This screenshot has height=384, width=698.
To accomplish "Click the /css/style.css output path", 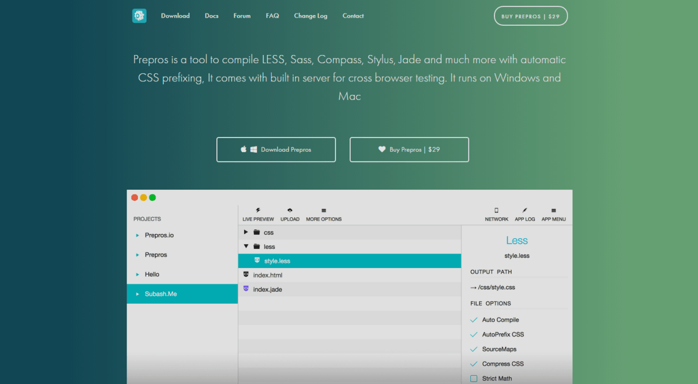I will 493,287.
